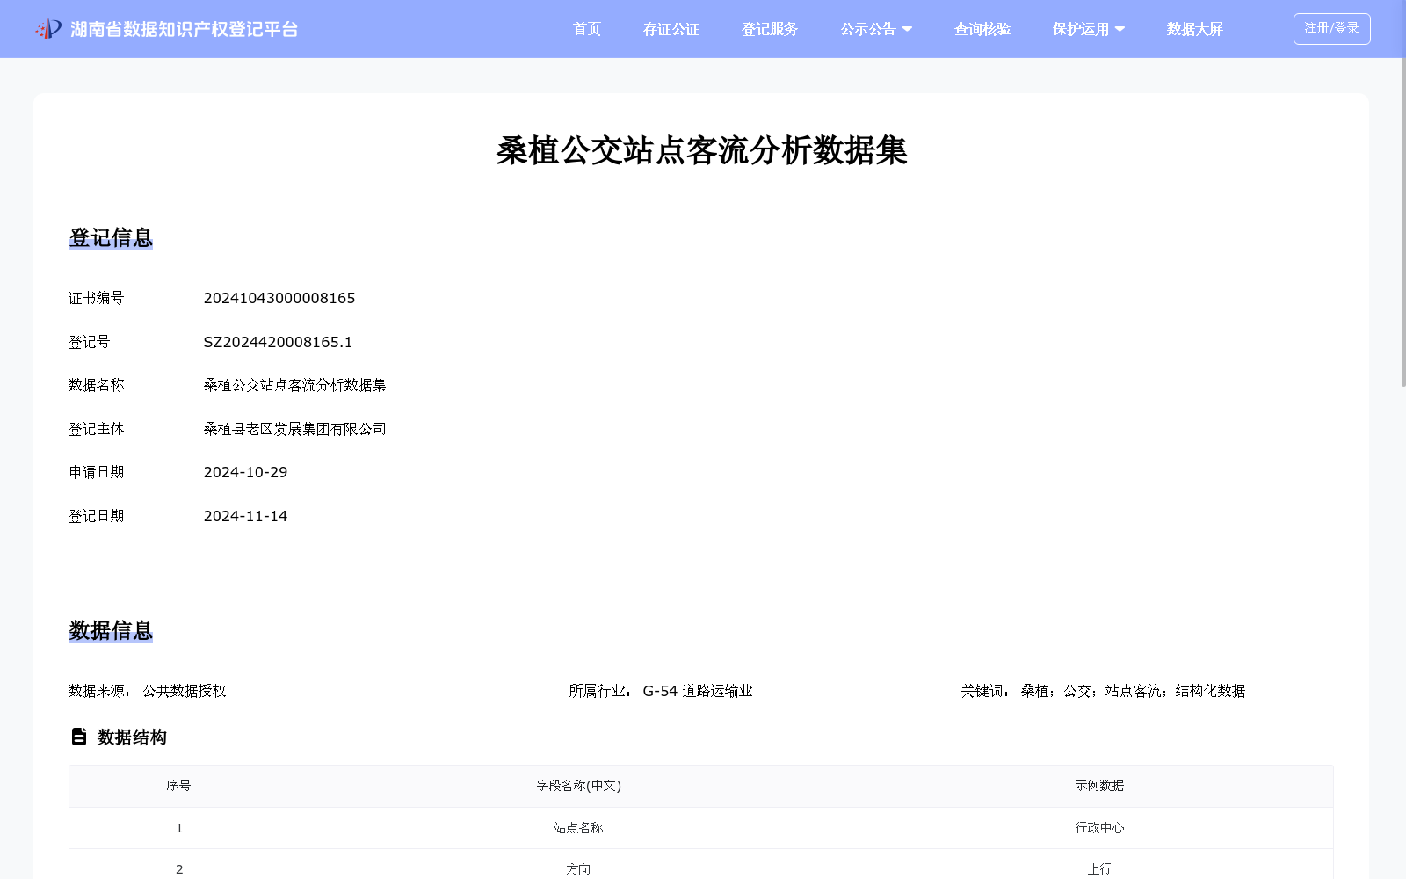The image size is (1406, 879).
Task: Click the 登记主体 label
Action: click(x=97, y=429)
